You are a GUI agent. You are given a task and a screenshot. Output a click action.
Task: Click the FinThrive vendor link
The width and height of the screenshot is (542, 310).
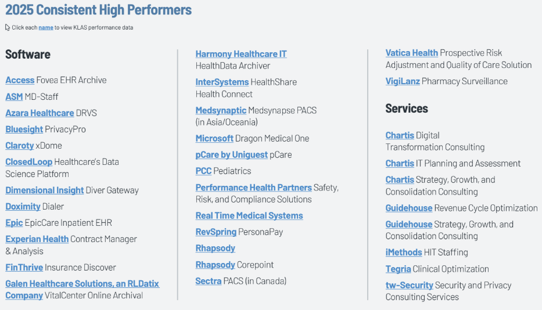coord(24,267)
